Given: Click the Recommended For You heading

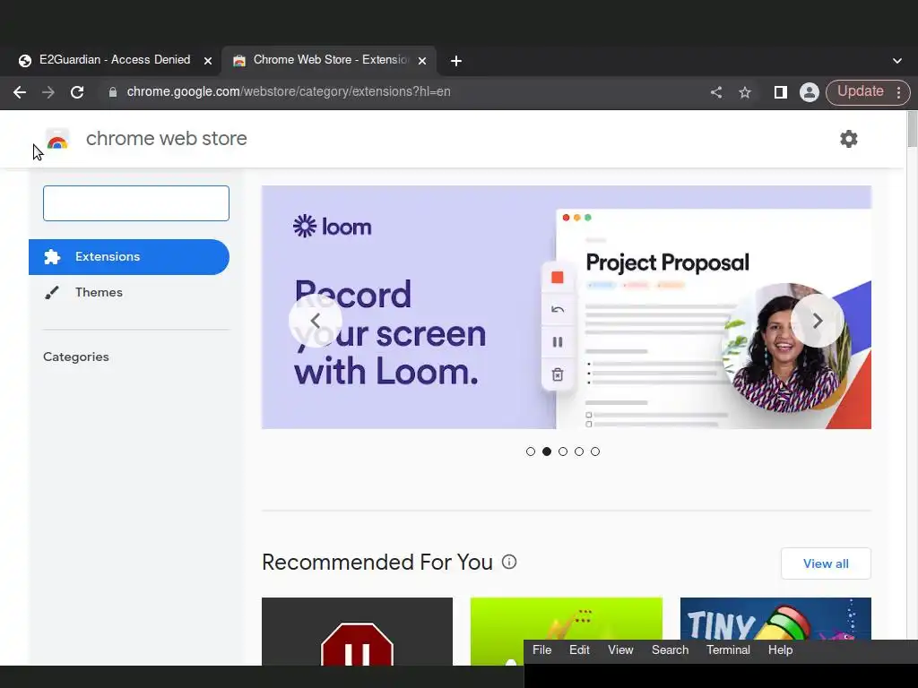Looking at the screenshot, I should point(377,563).
